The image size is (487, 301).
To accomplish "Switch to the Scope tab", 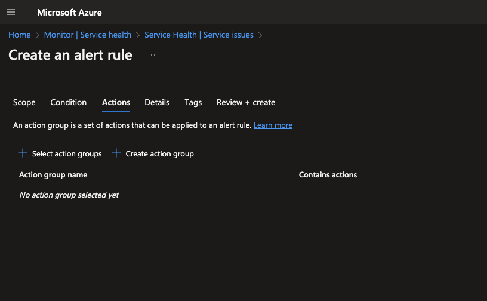I will pos(24,102).
